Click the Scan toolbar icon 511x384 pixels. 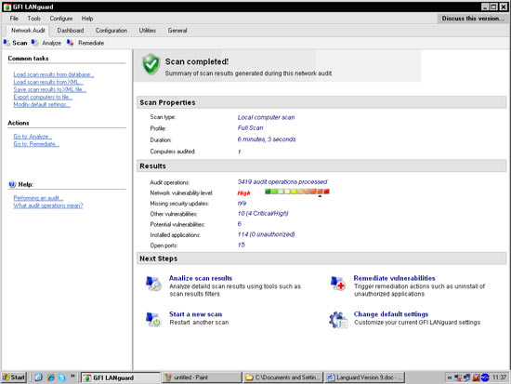[7, 43]
